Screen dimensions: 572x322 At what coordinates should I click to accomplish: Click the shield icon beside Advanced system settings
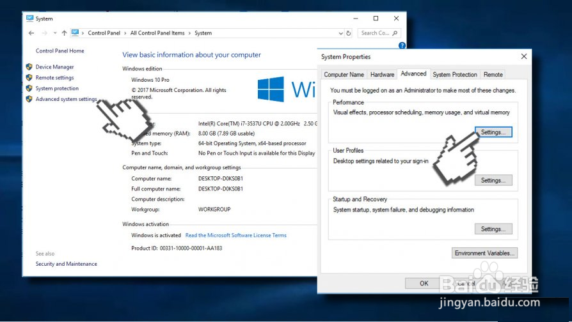point(29,99)
